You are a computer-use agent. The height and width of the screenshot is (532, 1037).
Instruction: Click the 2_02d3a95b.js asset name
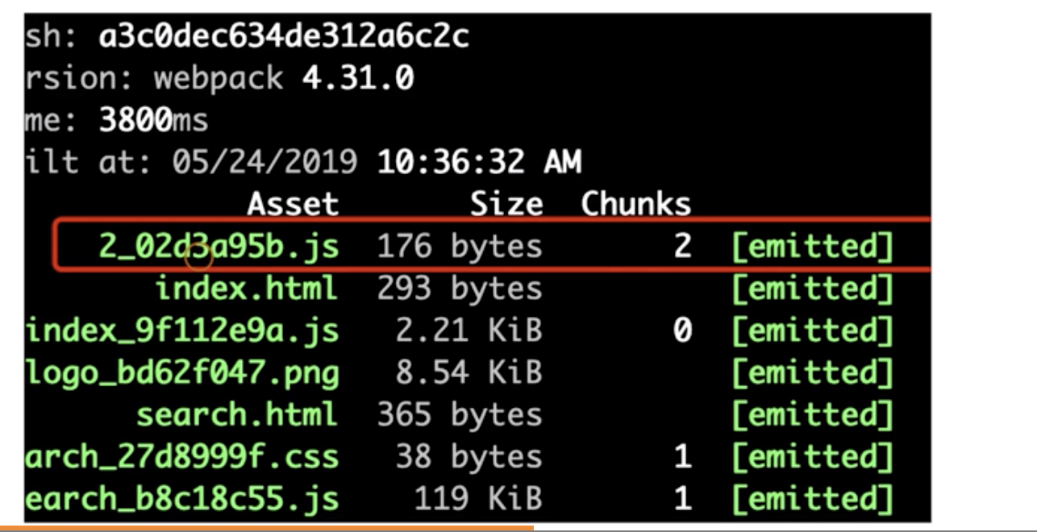pyautogui.click(x=218, y=247)
